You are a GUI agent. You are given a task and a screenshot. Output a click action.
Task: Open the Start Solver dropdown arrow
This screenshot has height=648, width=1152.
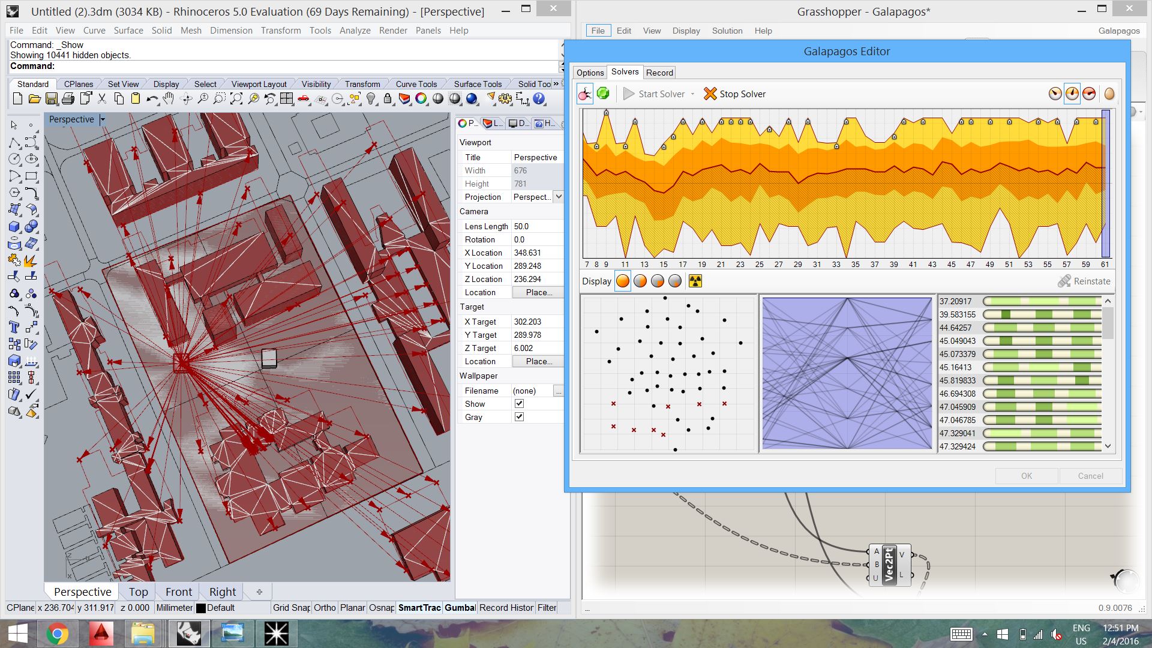pyautogui.click(x=692, y=94)
